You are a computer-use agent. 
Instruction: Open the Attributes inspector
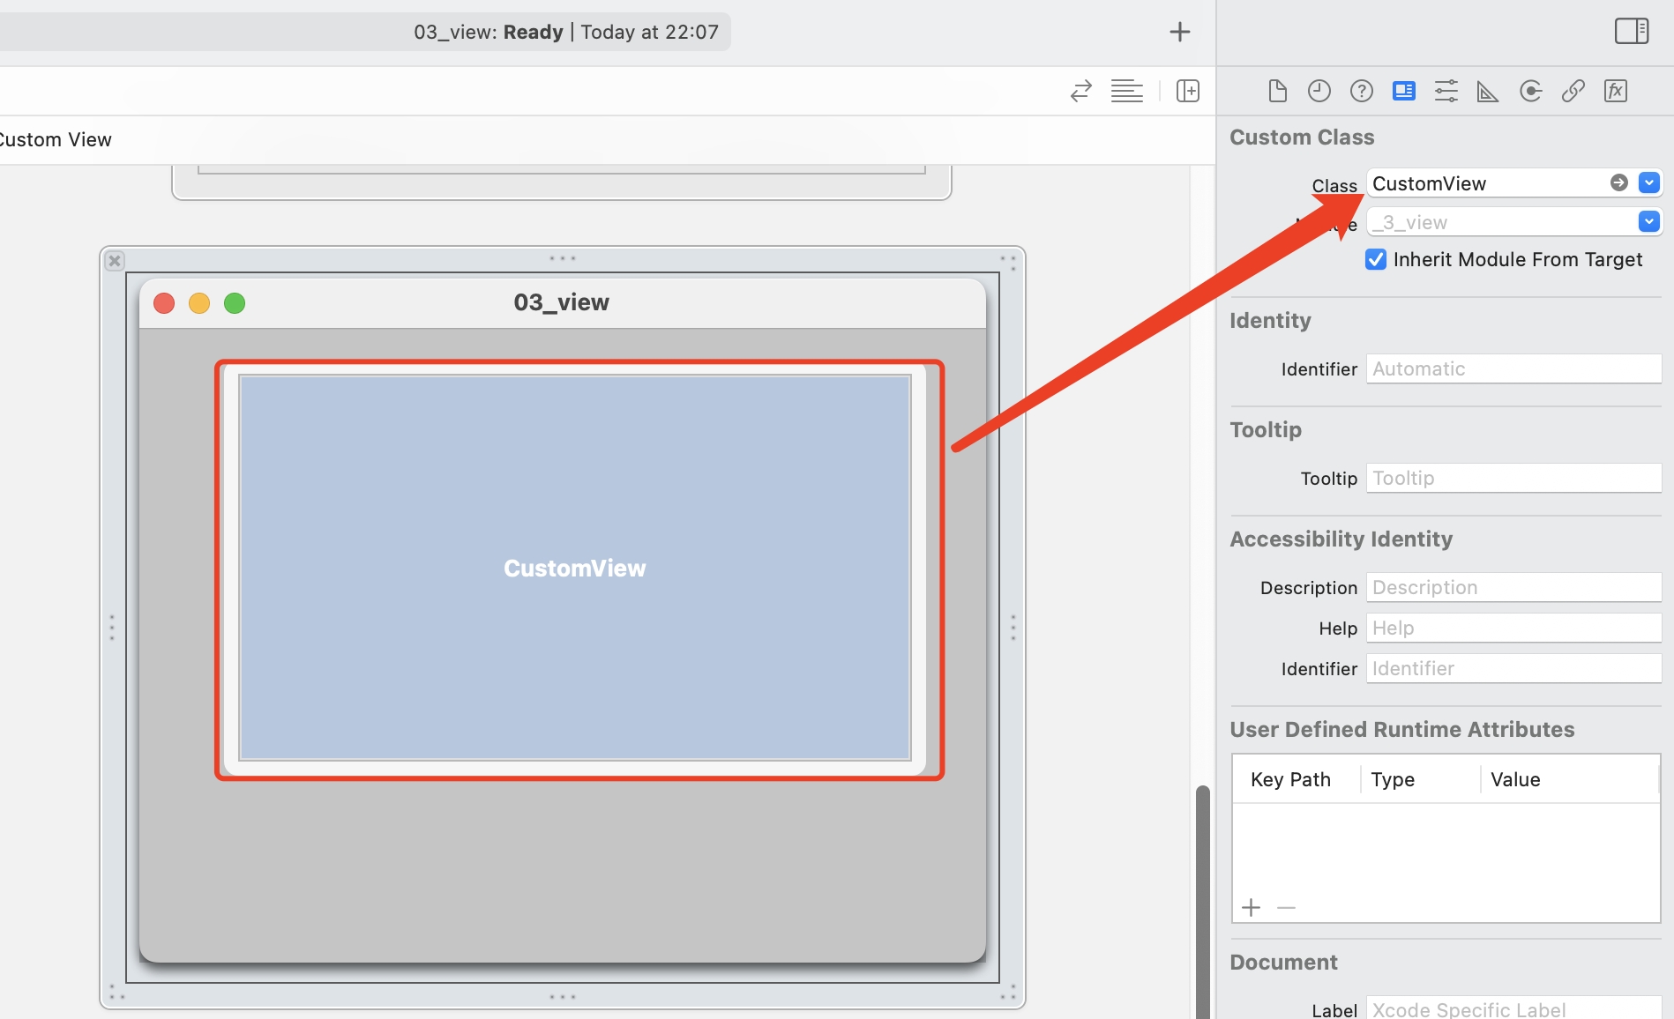(1446, 91)
